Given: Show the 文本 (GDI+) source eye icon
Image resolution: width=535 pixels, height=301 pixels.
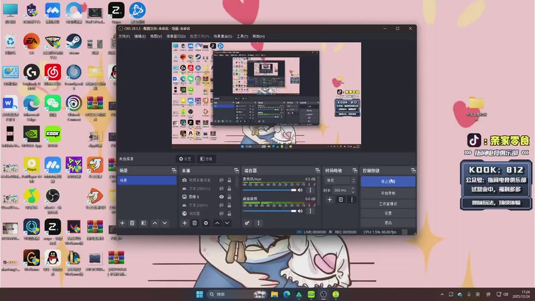Looking at the screenshot, I should tap(221, 205).
